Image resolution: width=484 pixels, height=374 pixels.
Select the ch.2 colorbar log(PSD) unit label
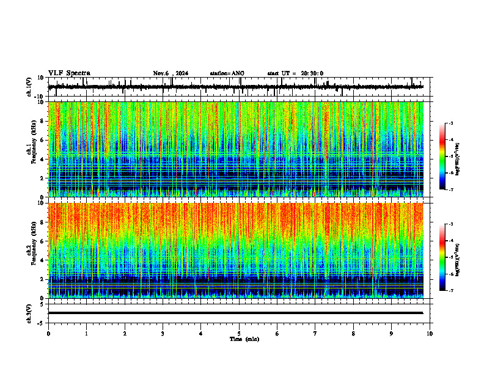click(x=457, y=260)
